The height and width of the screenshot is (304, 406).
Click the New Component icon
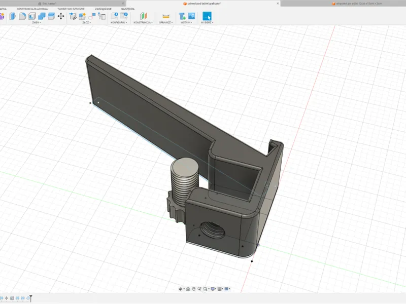tap(73, 16)
